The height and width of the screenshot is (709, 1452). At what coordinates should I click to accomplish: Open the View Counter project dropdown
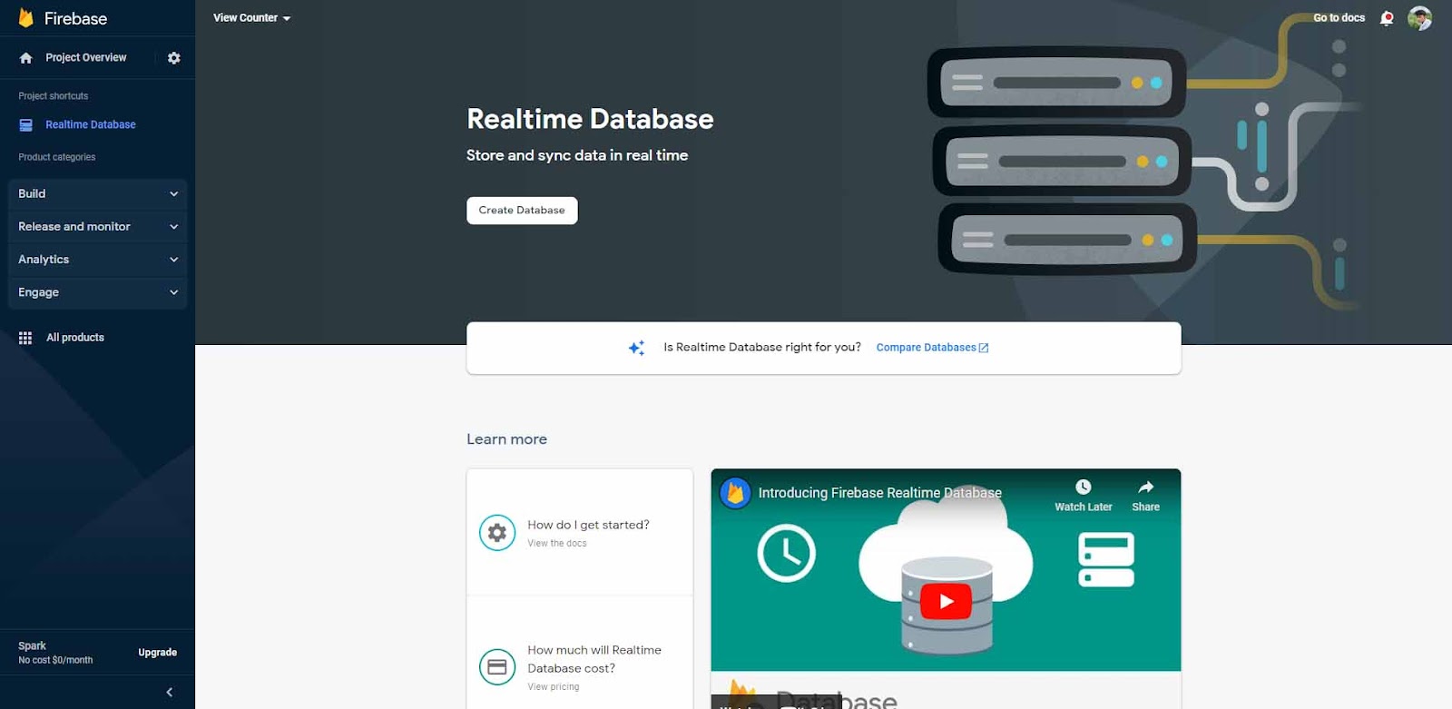click(252, 18)
